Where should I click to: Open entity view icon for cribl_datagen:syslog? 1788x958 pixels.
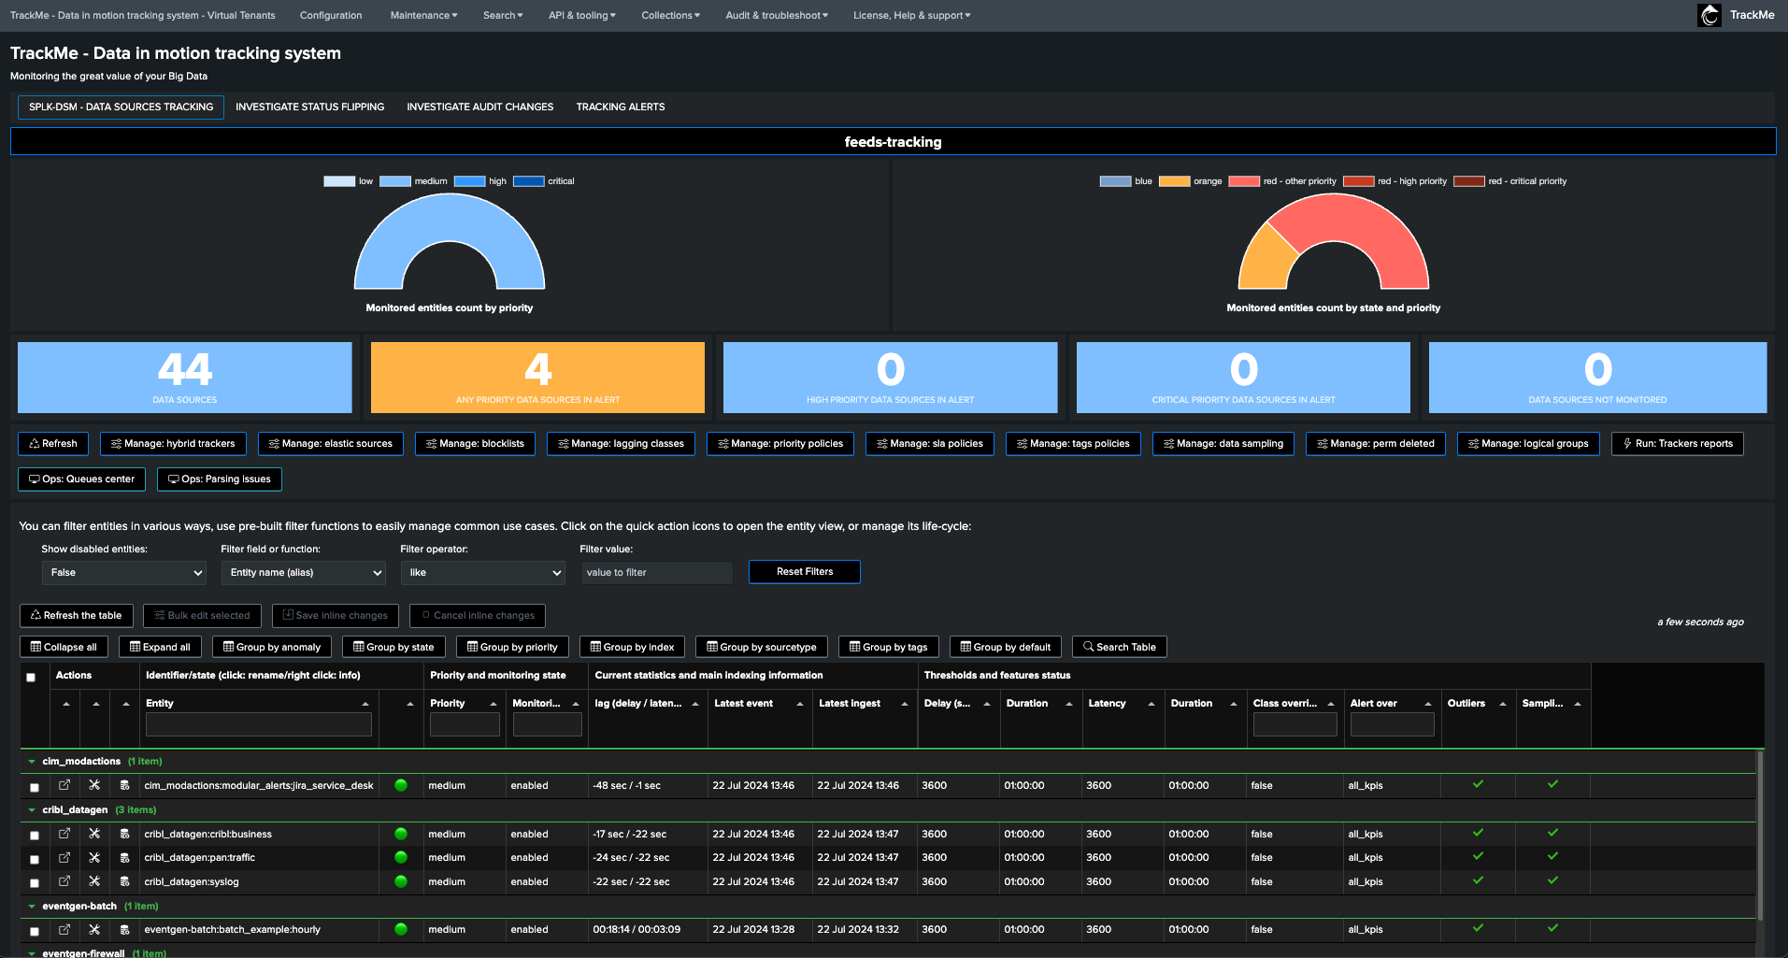[x=64, y=881]
